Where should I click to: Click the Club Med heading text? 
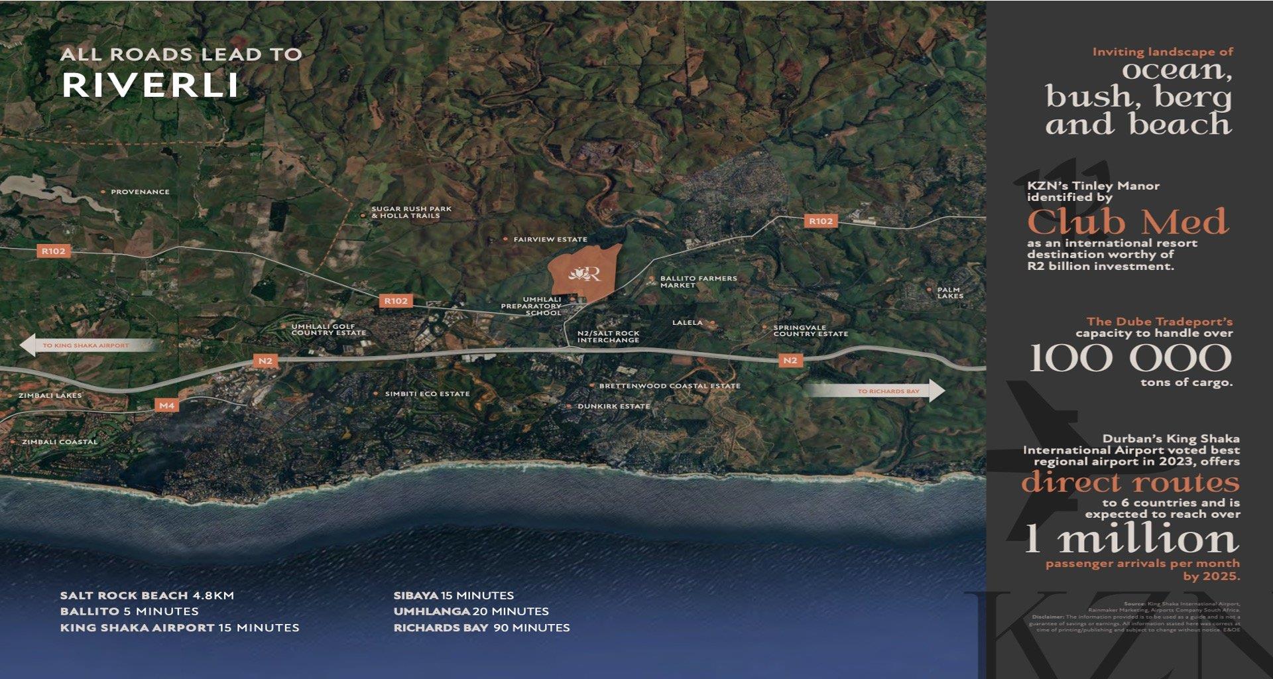1127,222
